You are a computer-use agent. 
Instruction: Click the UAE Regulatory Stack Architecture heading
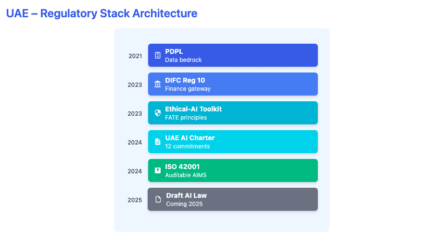(101, 13)
